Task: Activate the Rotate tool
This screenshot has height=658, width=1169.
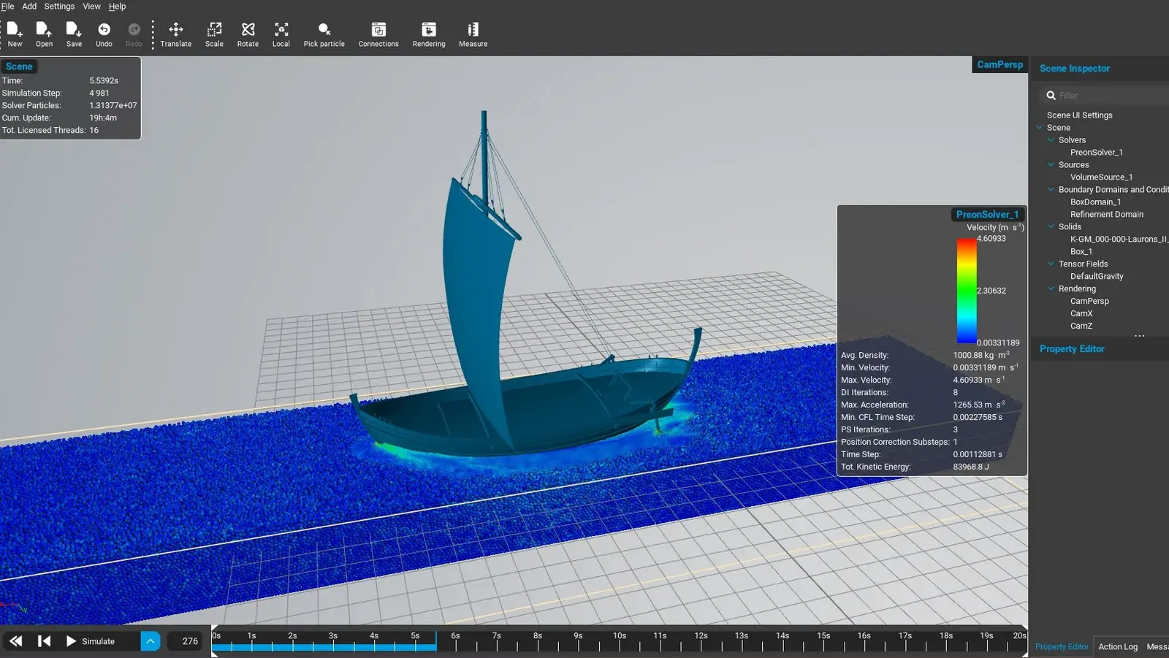Action: pyautogui.click(x=248, y=30)
